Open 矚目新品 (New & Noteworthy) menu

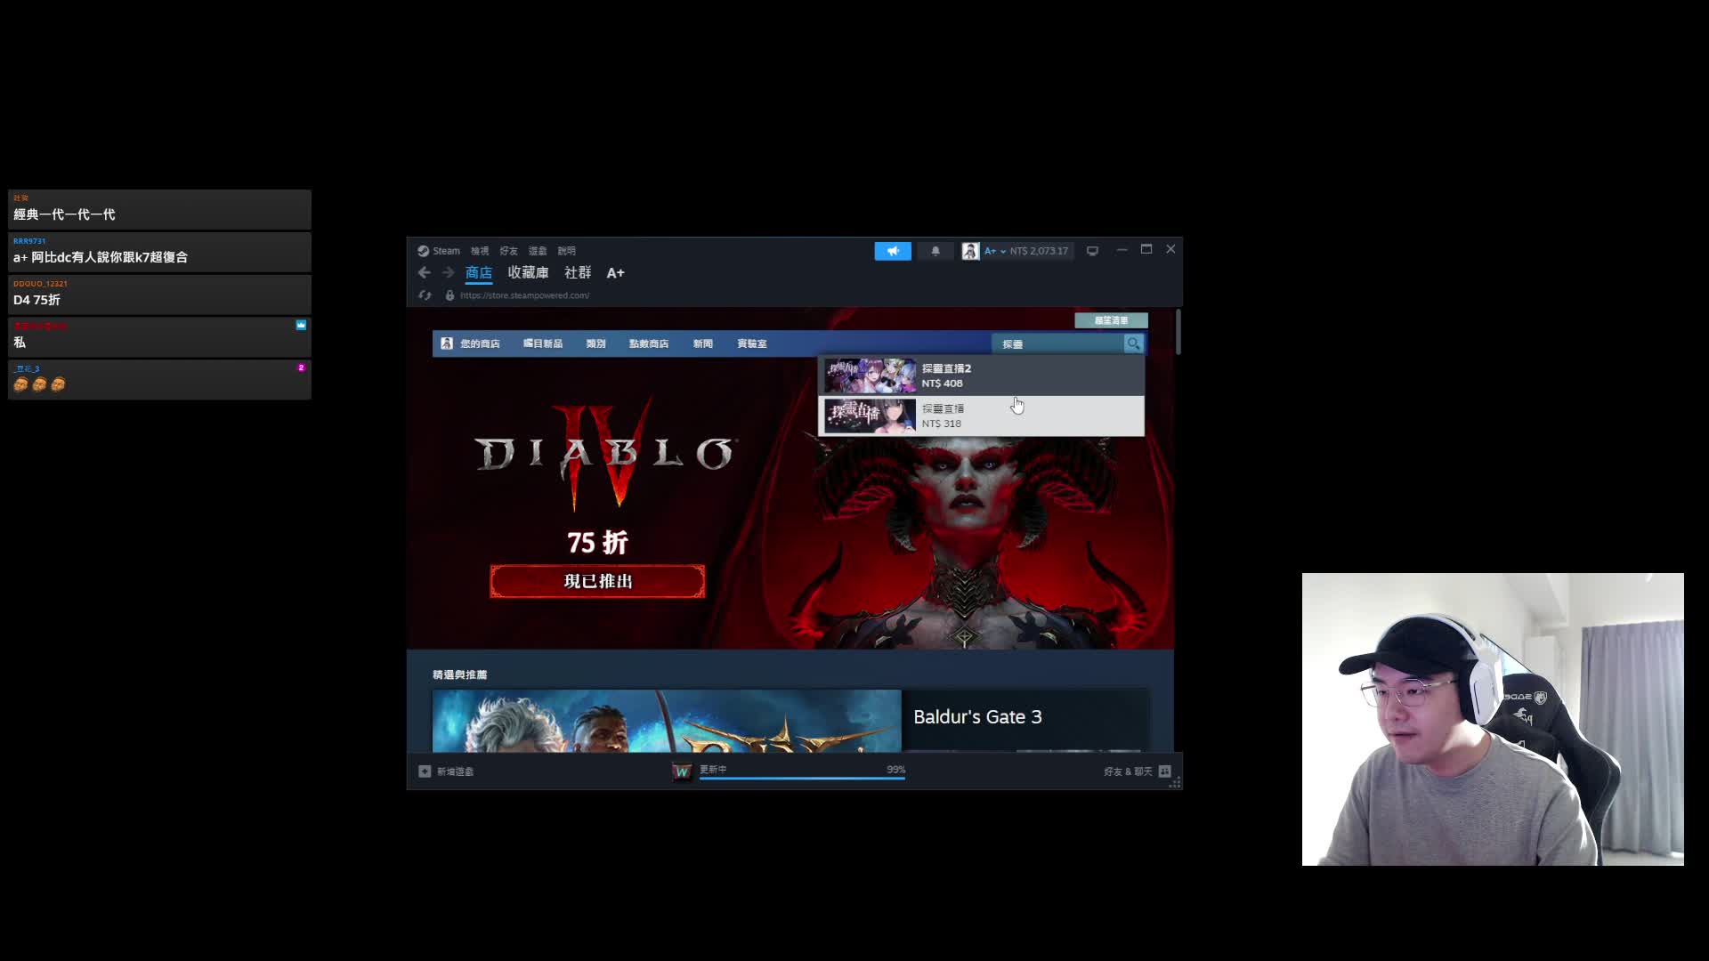click(542, 343)
